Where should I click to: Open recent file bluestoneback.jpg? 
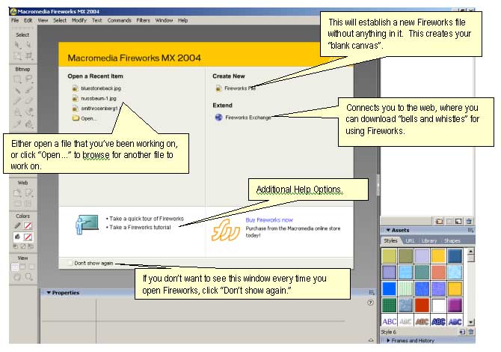click(96, 88)
